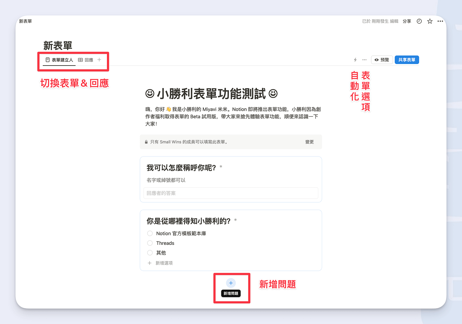Add a new view with plus icon

click(x=99, y=60)
